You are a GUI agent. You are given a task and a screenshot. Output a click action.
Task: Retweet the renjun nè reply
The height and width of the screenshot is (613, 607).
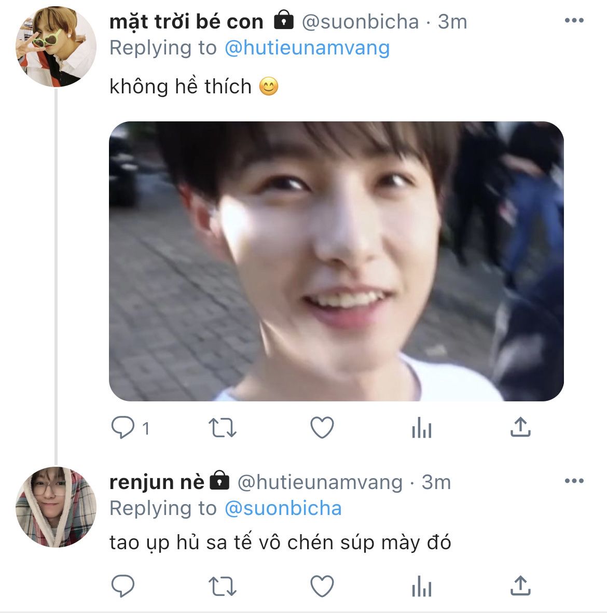click(x=223, y=586)
